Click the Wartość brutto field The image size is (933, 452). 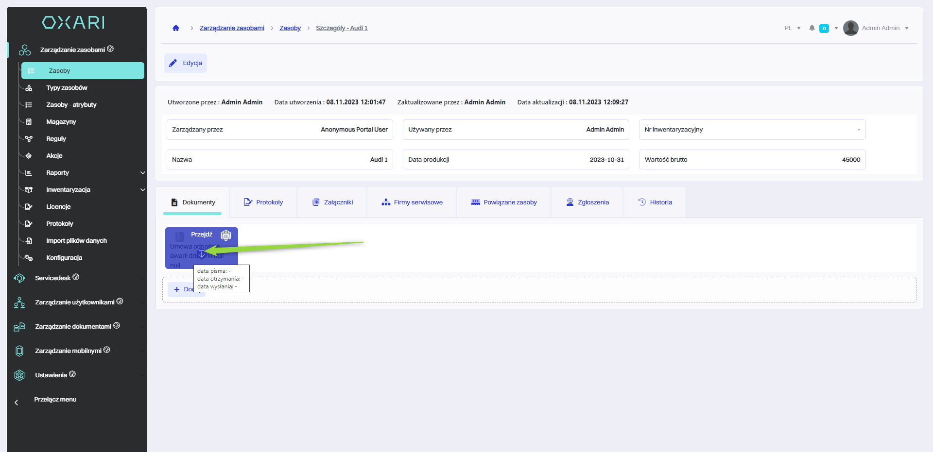point(752,160)
